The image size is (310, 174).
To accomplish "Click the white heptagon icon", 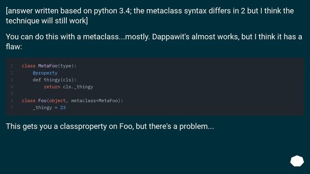I will click(x=297, y=161).
